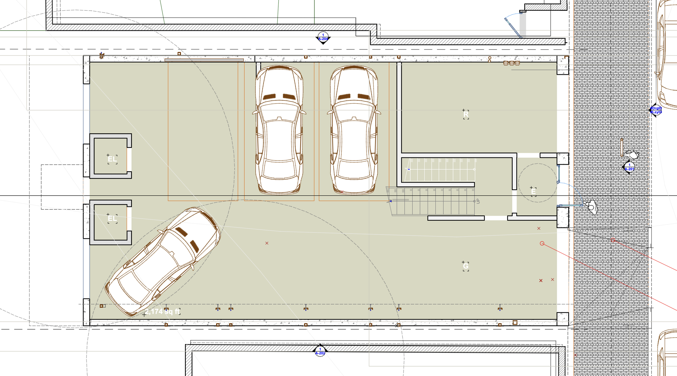677x376 pixels.
Task: Click the 2,174 sq ft area label
Action: pos(162,312)
